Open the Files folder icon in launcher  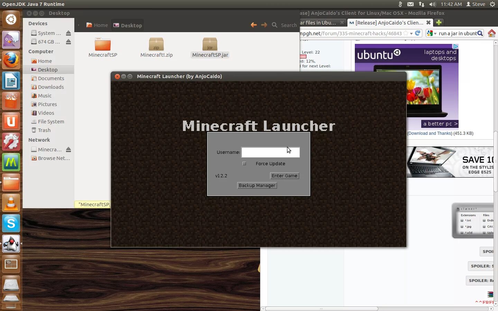tap(11, 182)
